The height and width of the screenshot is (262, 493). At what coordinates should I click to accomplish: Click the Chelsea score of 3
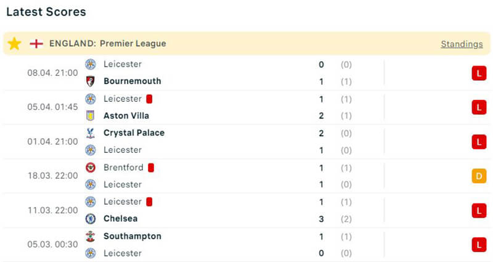[x=322, y=219]
